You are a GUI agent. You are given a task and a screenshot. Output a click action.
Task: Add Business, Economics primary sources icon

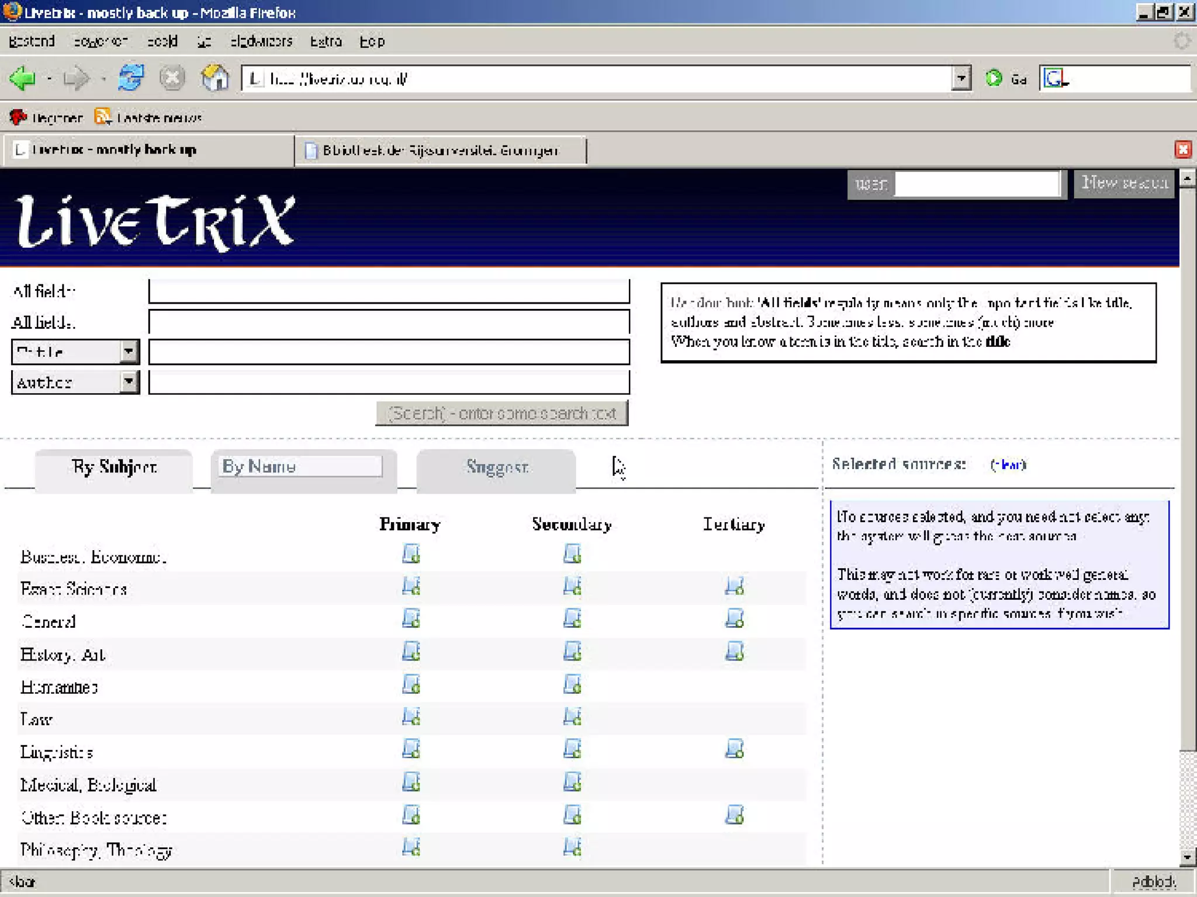(x=411, y=554)
